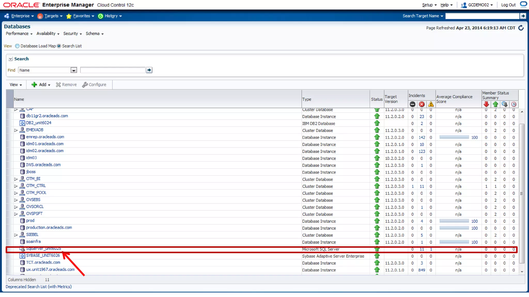
Task: Expand the OTM_CTRL cluster row
Action: (x=16, y=186)
